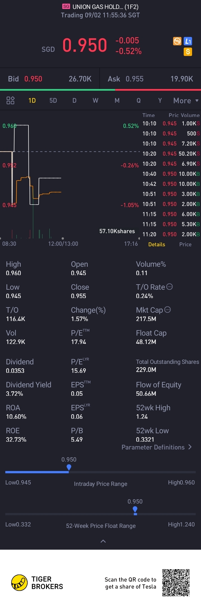
Task: Tap the SG market flag badge
Action: pyautogui.click(x=66, y=6)
